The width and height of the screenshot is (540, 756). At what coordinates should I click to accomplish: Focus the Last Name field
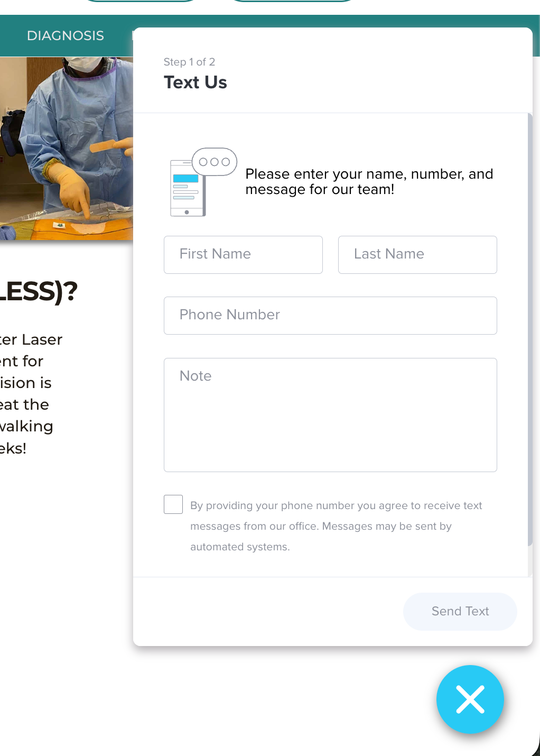click(417, 254)
